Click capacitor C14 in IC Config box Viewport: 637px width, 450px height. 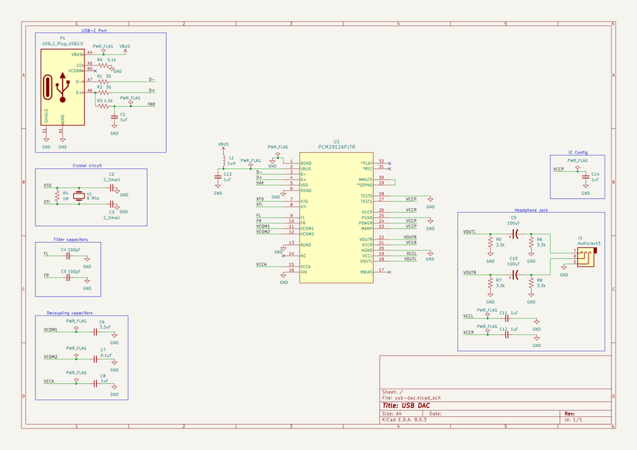(x=584, y=175)
